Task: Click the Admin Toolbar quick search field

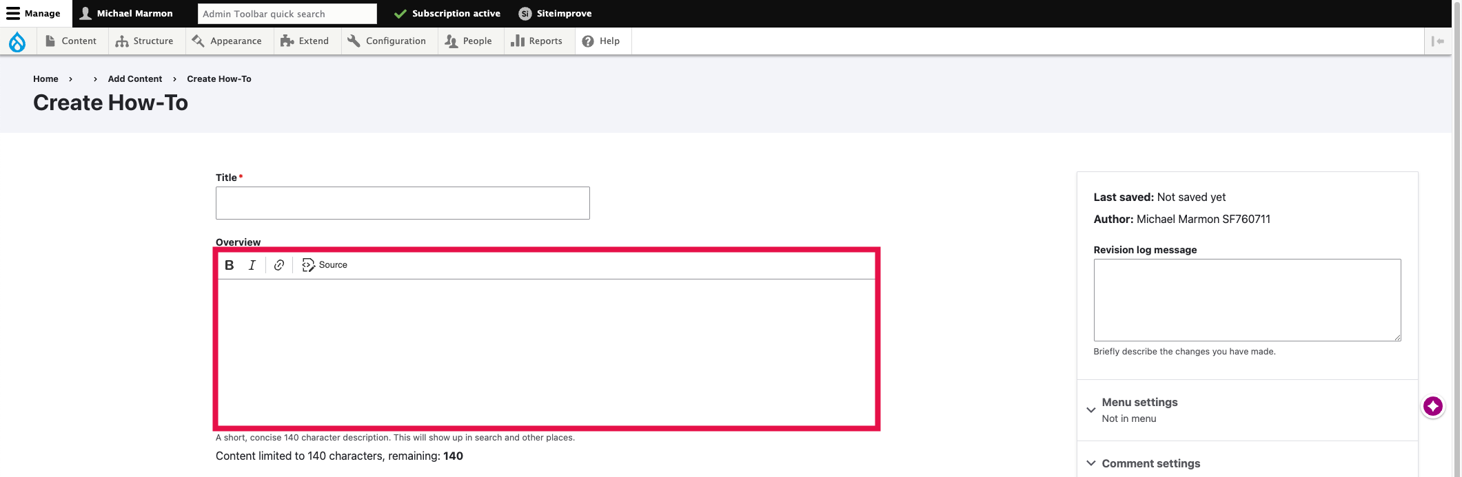Action: click(287, 14)
